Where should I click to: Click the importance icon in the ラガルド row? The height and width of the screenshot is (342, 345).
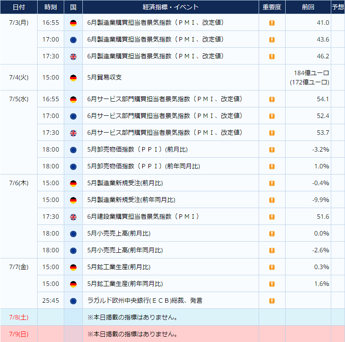(272, 301)
